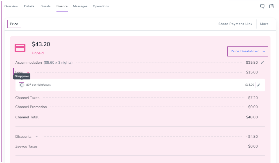
Task: Edit the $18.00 fee with pencil icon
Action: [259, 85]
